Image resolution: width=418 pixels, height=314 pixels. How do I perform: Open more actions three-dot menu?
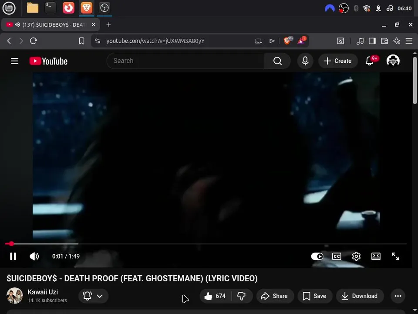click(398, 296)
